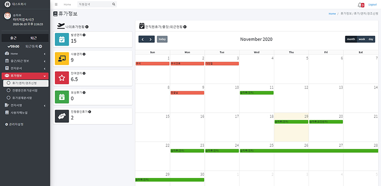The height and width of the screenshot is (186, 381).
Task: Click the 출근 button
Action: click(13, 38)
